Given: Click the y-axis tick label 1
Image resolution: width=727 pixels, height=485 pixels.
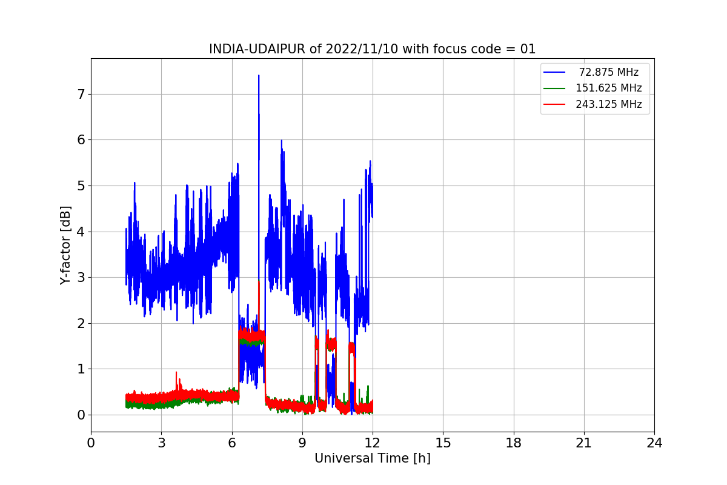Looking at the screenshot, I should tap(80, 369).
